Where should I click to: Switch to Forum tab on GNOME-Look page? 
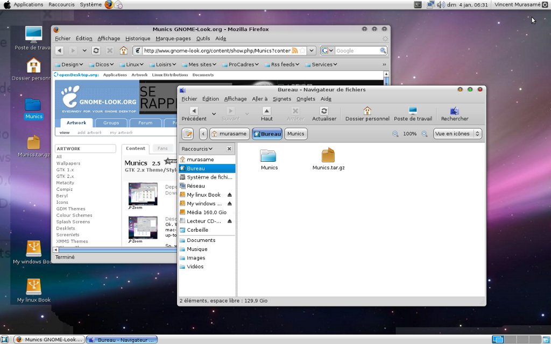click(x=145, y=123)
